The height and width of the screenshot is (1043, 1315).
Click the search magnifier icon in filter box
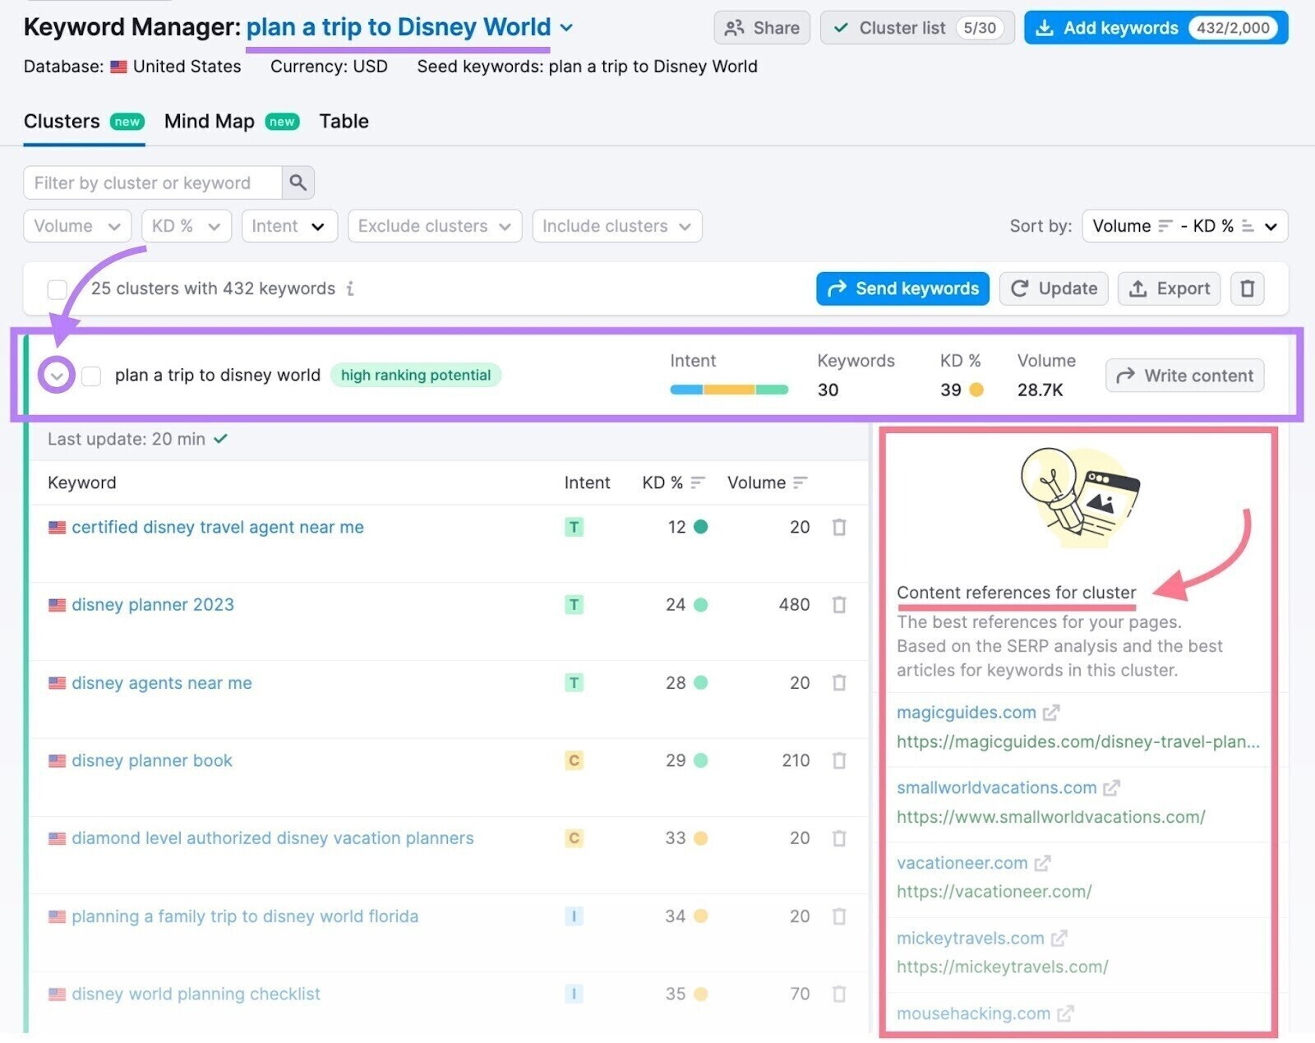click(x=298, y=182)
